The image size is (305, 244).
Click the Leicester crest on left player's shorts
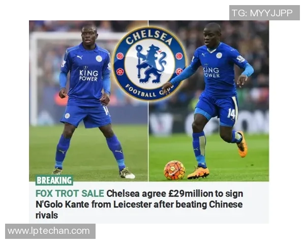pos(67,115)
